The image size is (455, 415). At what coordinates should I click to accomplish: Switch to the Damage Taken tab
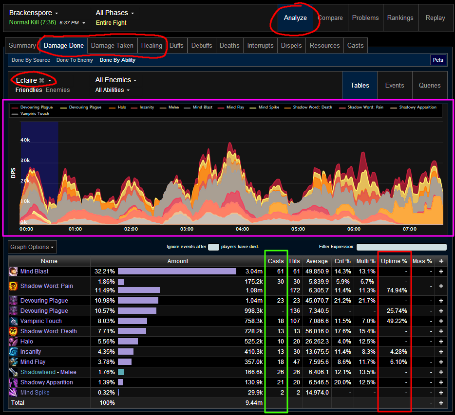tap(112, 45)
